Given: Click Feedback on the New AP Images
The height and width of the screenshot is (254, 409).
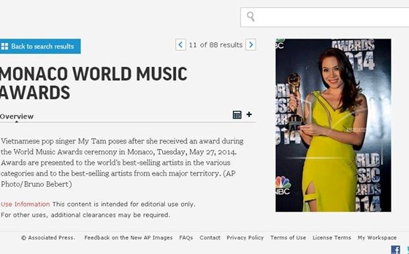Looking at the screenshot, I should pos(128,238).
